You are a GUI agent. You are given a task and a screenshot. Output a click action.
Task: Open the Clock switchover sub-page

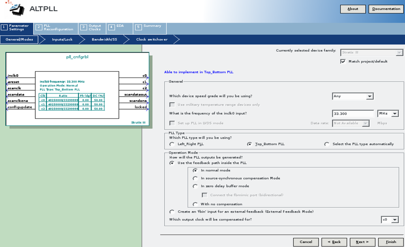[152, 39]
